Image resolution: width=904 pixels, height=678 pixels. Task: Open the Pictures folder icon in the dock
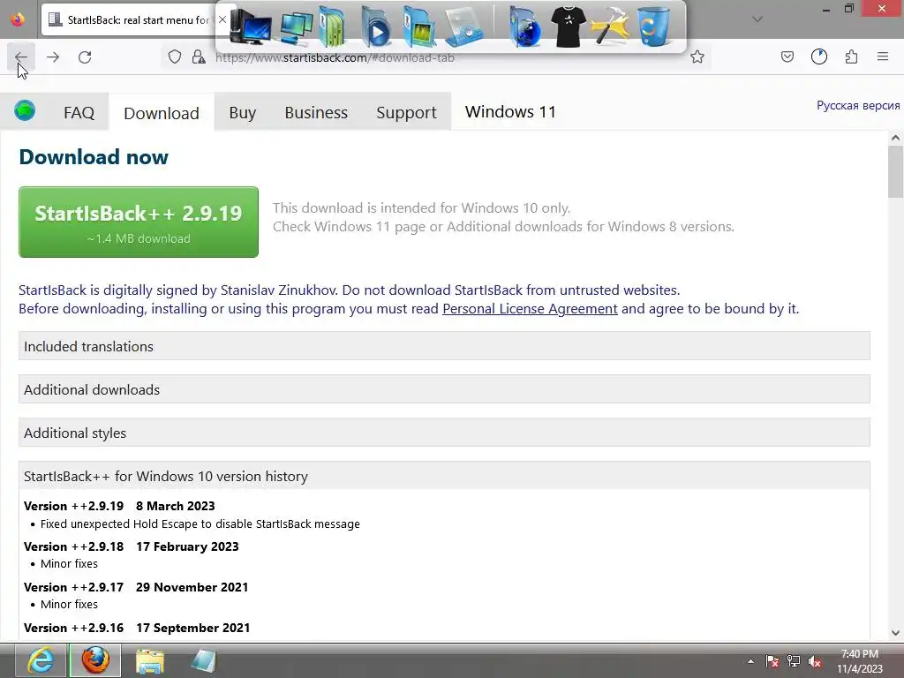[419, 26]
